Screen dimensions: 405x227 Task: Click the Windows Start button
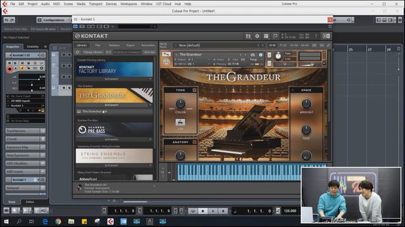click(6, 221)
